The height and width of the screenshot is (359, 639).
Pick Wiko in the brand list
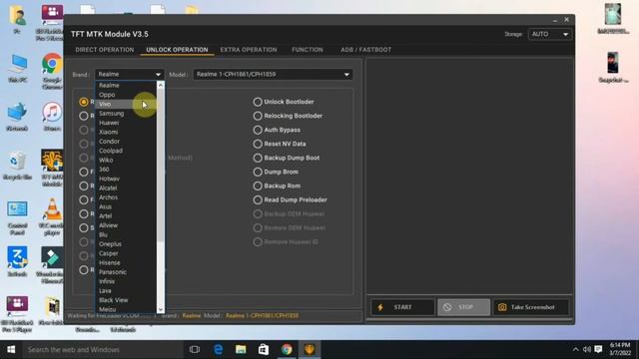coord(126,161)
